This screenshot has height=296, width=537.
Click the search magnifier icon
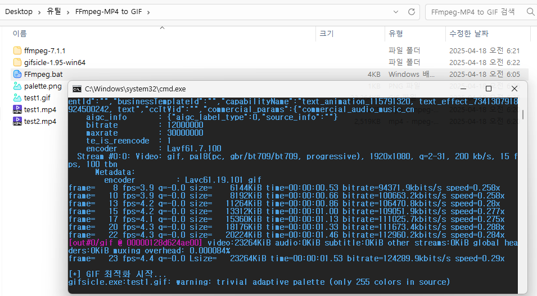(x=530, y=12)
